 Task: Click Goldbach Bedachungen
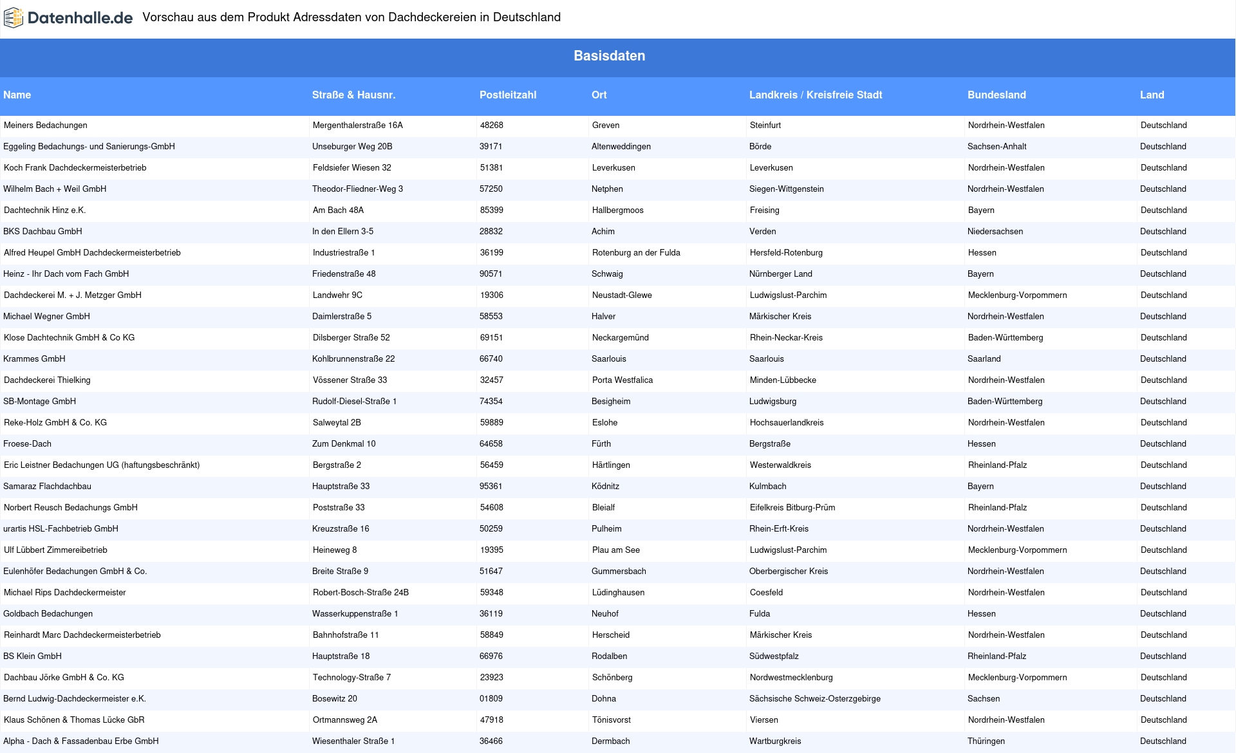[48, 614]
